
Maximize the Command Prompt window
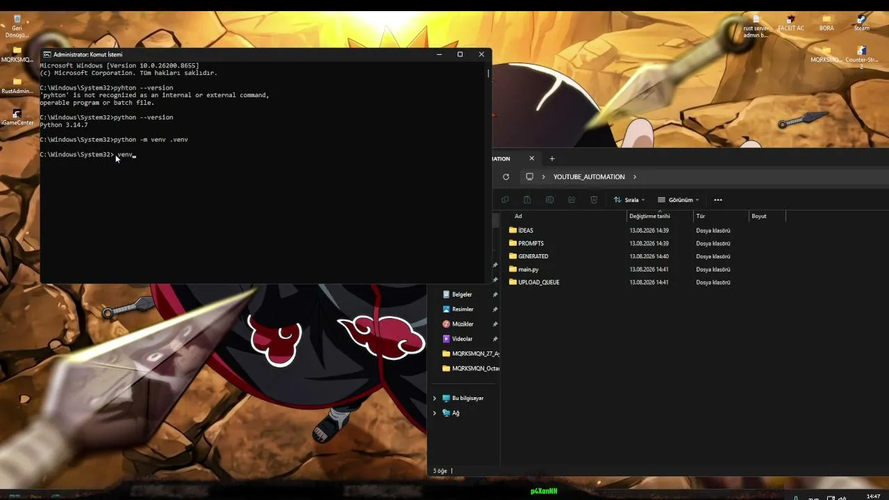tap(460, 54)
